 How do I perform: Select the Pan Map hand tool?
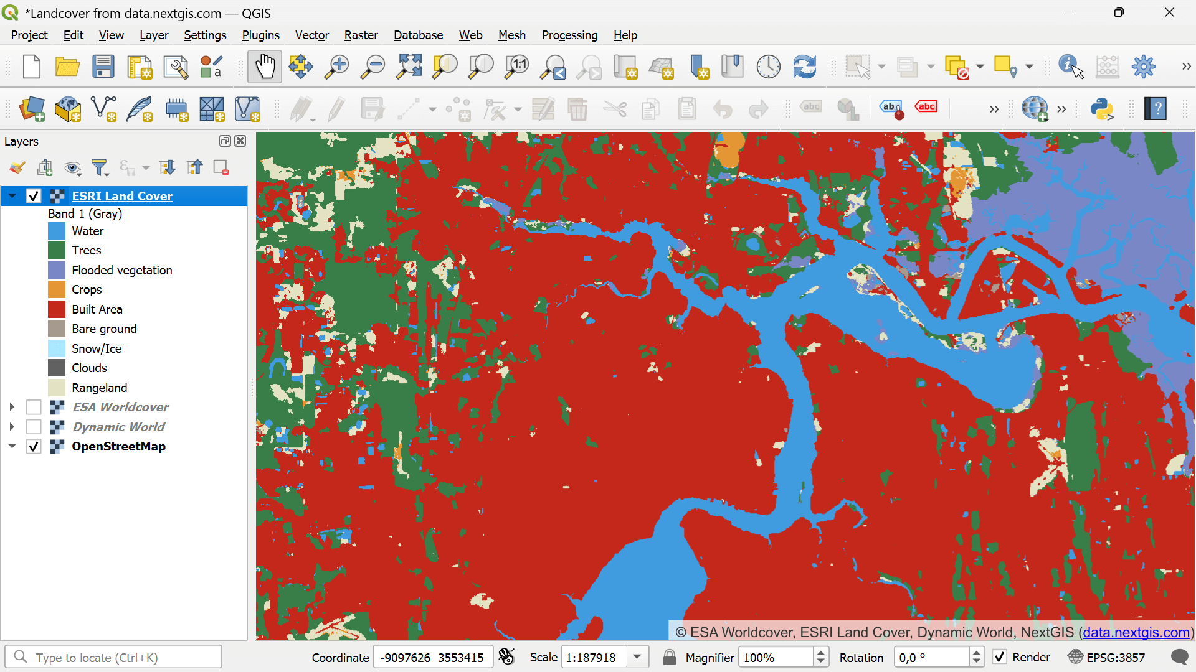coord(265,67)
